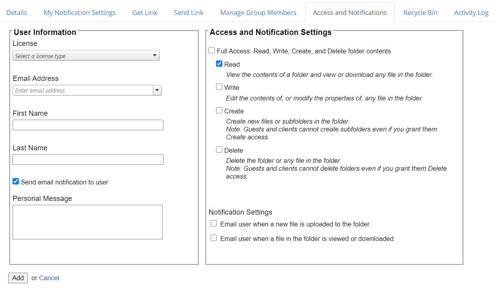Viewport: 496px width, 288px height.
Task: Expand the email address suggestions dropdown
Action: pos(157,90)
